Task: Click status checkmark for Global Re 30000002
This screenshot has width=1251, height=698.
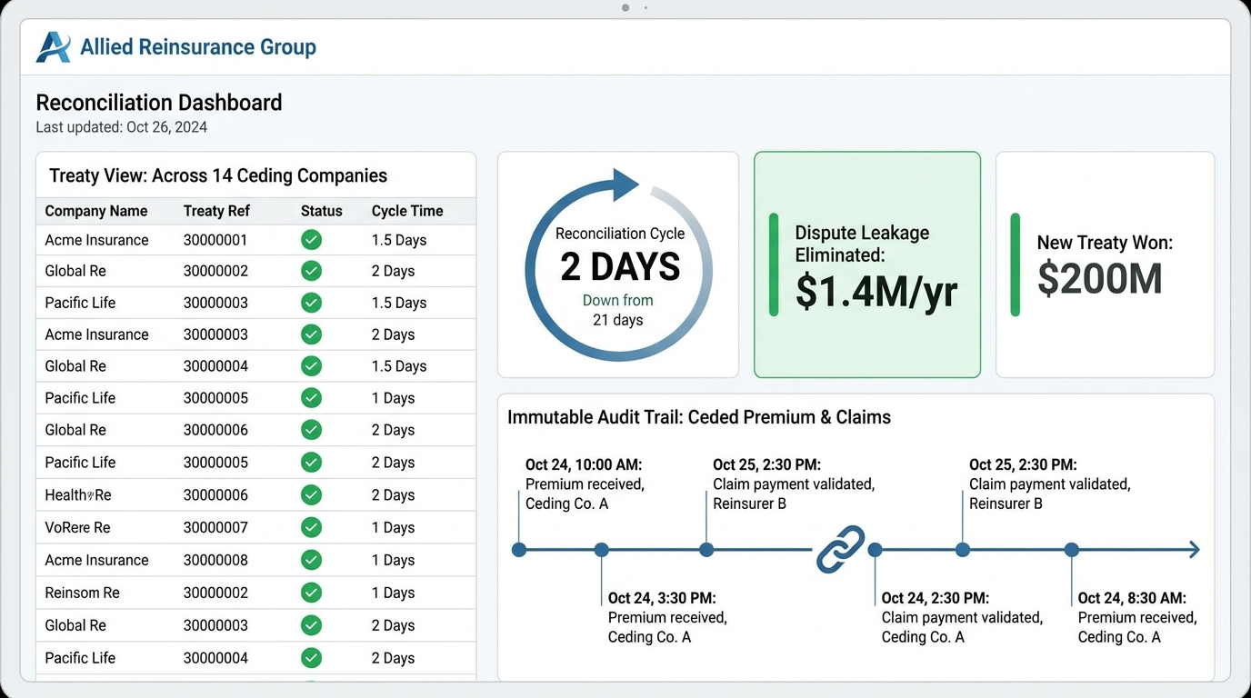Action: pyautogui.click(x=312, y=271)
